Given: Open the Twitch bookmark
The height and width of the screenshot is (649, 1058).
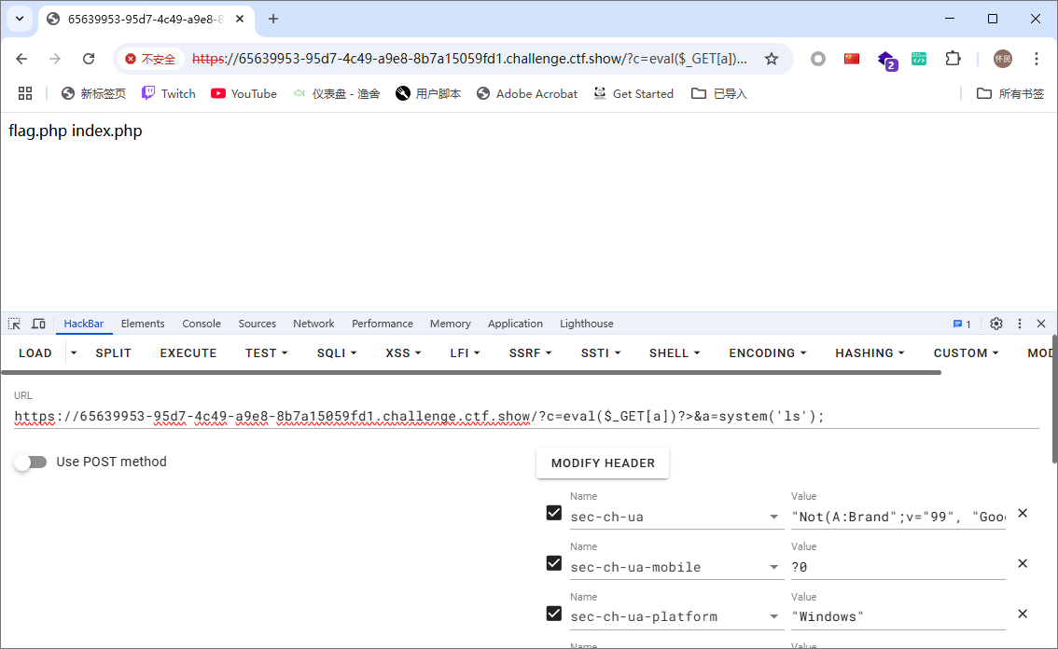Looking at the screenshot, I should click(169, 94).
